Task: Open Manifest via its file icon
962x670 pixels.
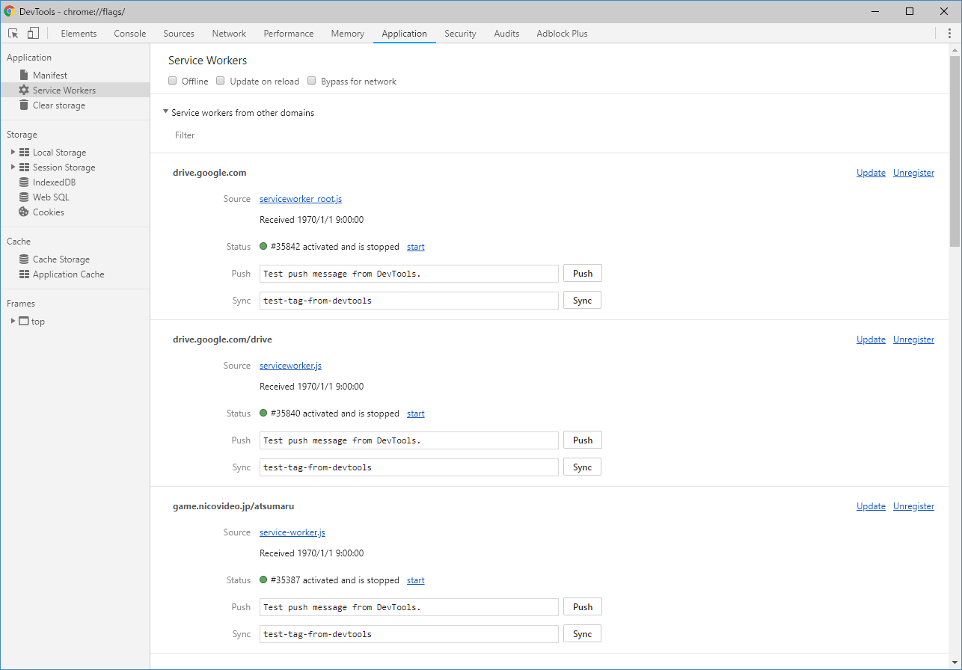Action: (24, 76)
